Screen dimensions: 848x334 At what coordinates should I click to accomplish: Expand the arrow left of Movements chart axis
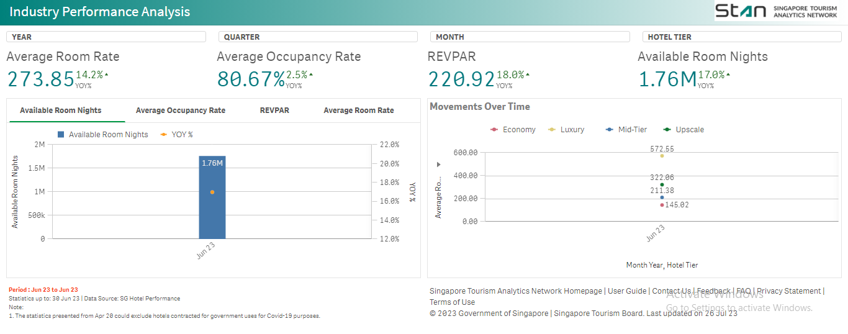pos(439,165)
